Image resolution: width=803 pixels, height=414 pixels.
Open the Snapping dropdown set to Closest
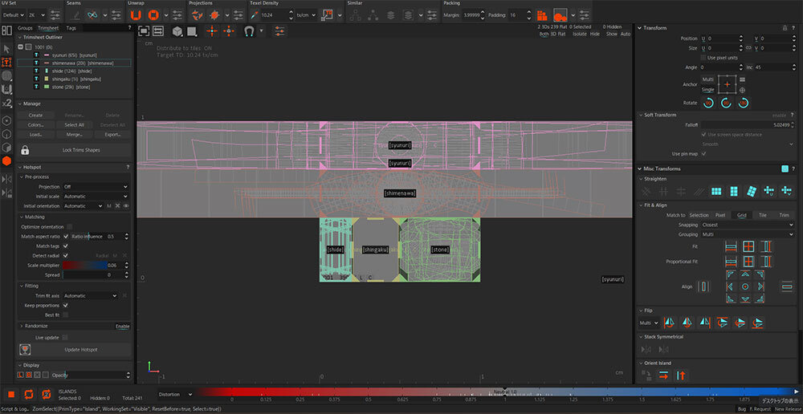(x=747, y=225)
